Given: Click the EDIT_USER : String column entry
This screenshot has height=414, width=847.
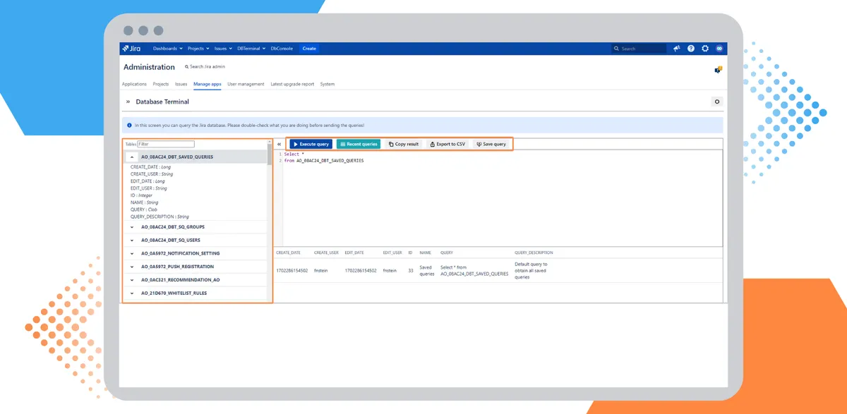Looking at the screenshot, I should (149, 188).
